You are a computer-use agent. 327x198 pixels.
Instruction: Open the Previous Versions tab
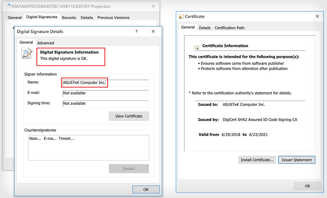click(x=113, y=18)
